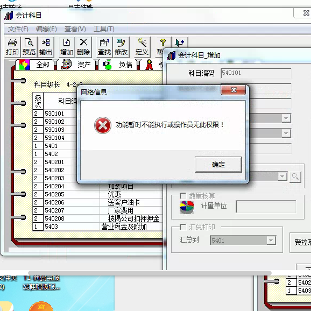The width and height of the screenshot is (311, 311).
Task: Click the Exit door toolbar icon
Action: click(x=180, y=43)
